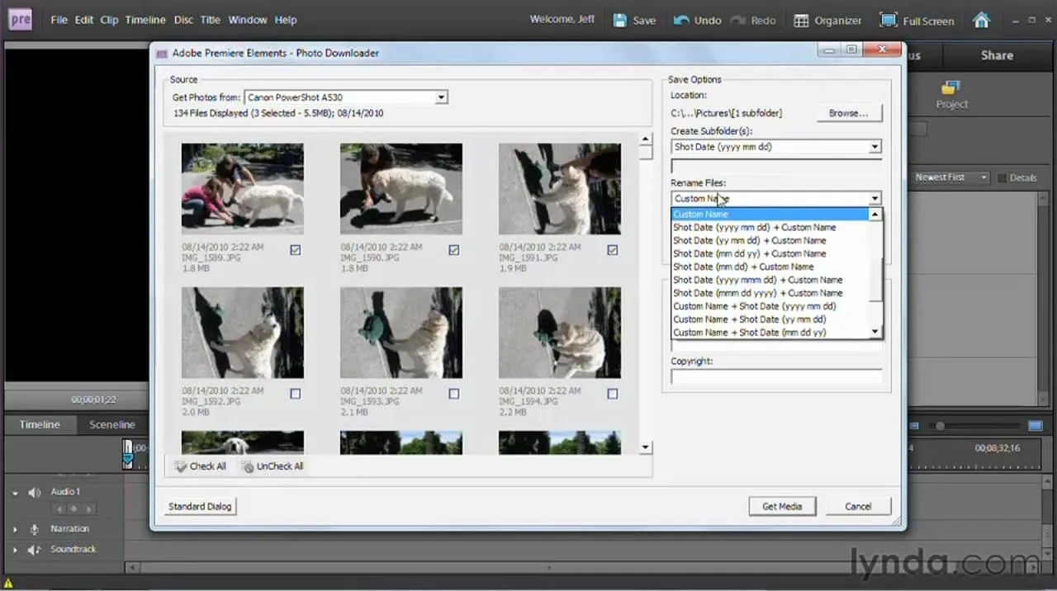
Task: Click the UnCheck All button label
Action: (280, 466)
